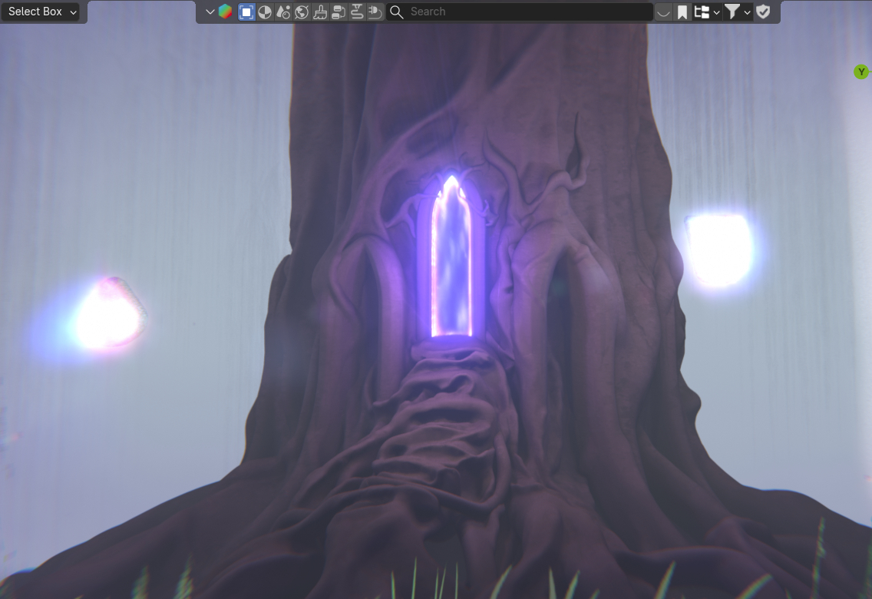Click the world globe icon

(302, 12)
